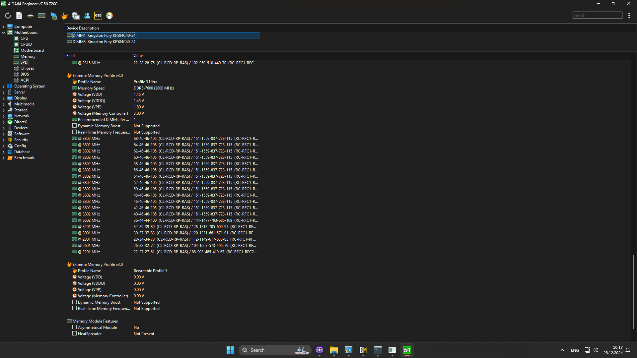637x358 pixels.
Task: Click the Field column header
Action: pos(98,56)
